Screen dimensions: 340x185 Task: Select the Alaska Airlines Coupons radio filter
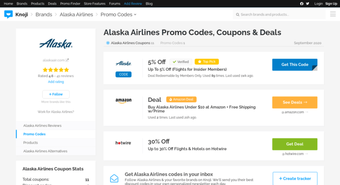coord(108,43)
